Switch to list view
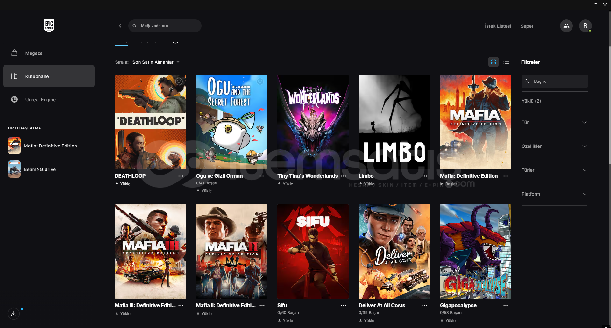The width and height of the screenshot is (611, 328). [506, 62]
